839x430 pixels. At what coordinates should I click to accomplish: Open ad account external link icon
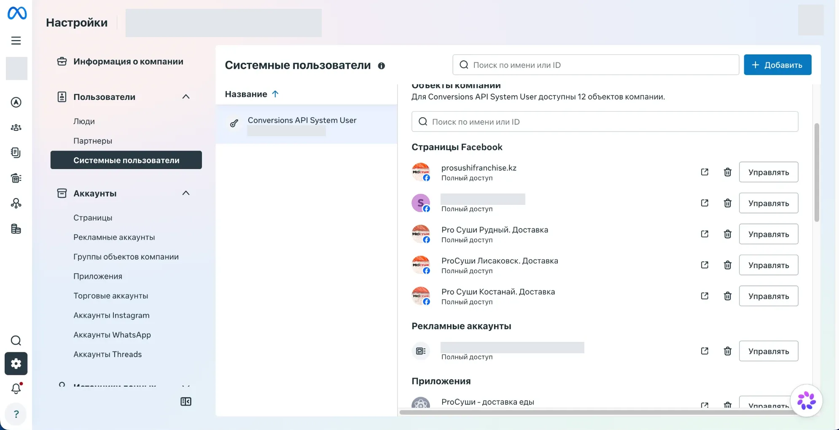coord(705,351)
